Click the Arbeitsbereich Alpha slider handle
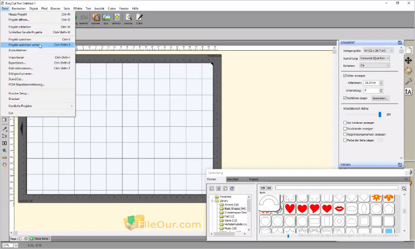 pyautogui.click(x=380, y=114)
